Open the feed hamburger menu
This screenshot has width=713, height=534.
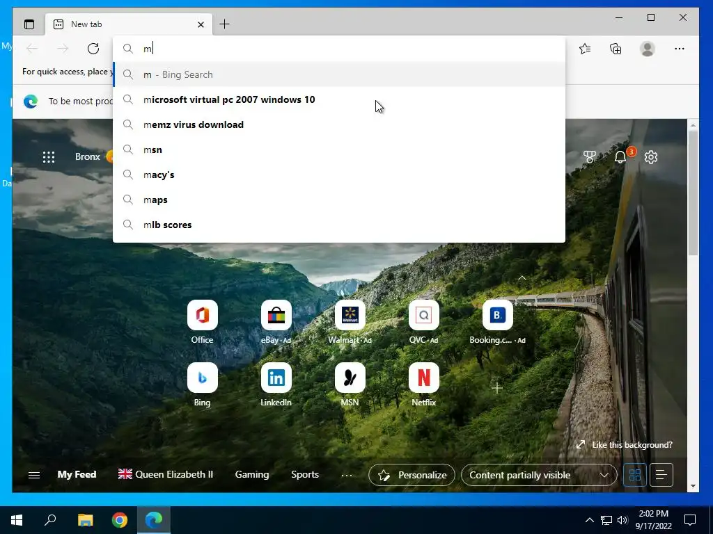click(x=34, y=475)
